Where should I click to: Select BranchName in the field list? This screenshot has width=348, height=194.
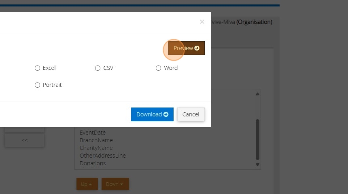96,140
